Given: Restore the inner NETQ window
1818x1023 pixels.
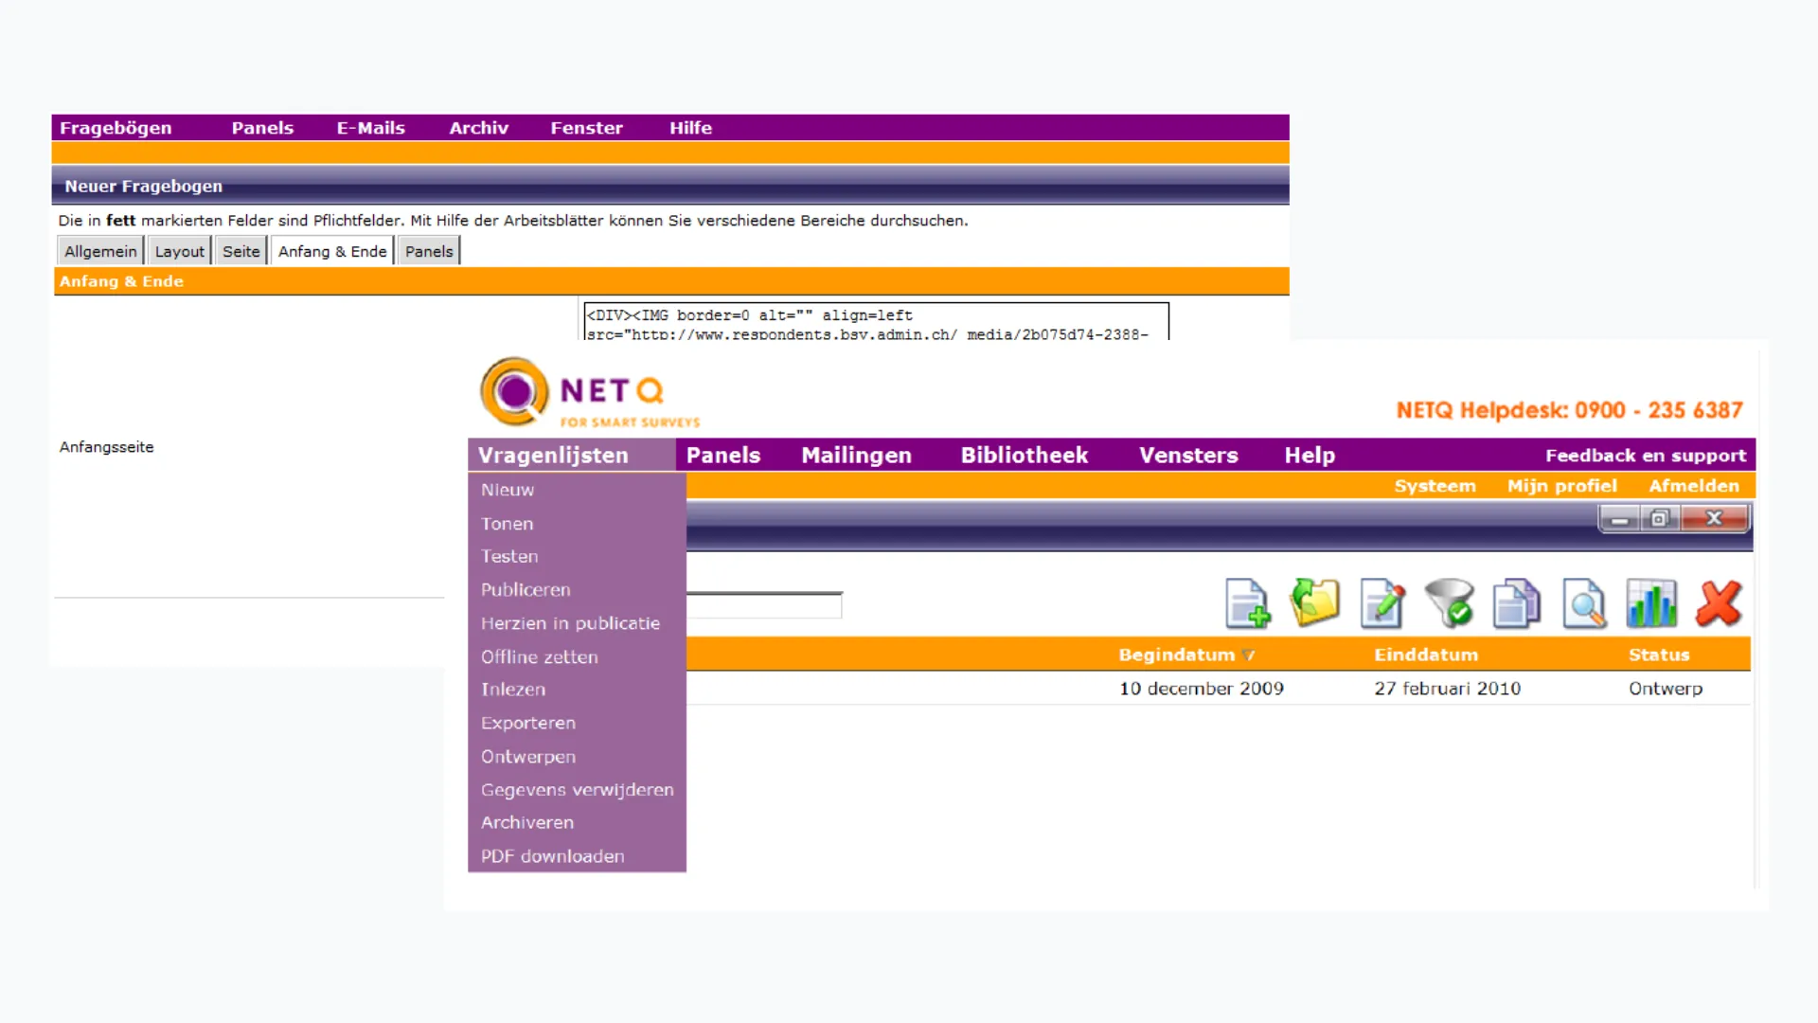Looking at the screenshot, I should click(x=1659, y=519).
